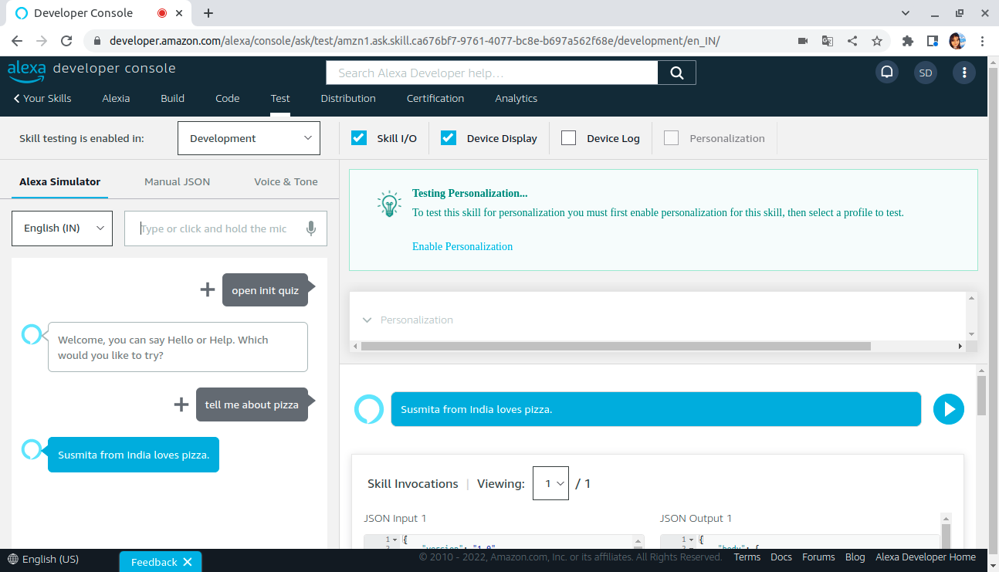Uncheck the Device Display checkbox
Viewport: 999px width, 572px height.
(x=449, y=138)
